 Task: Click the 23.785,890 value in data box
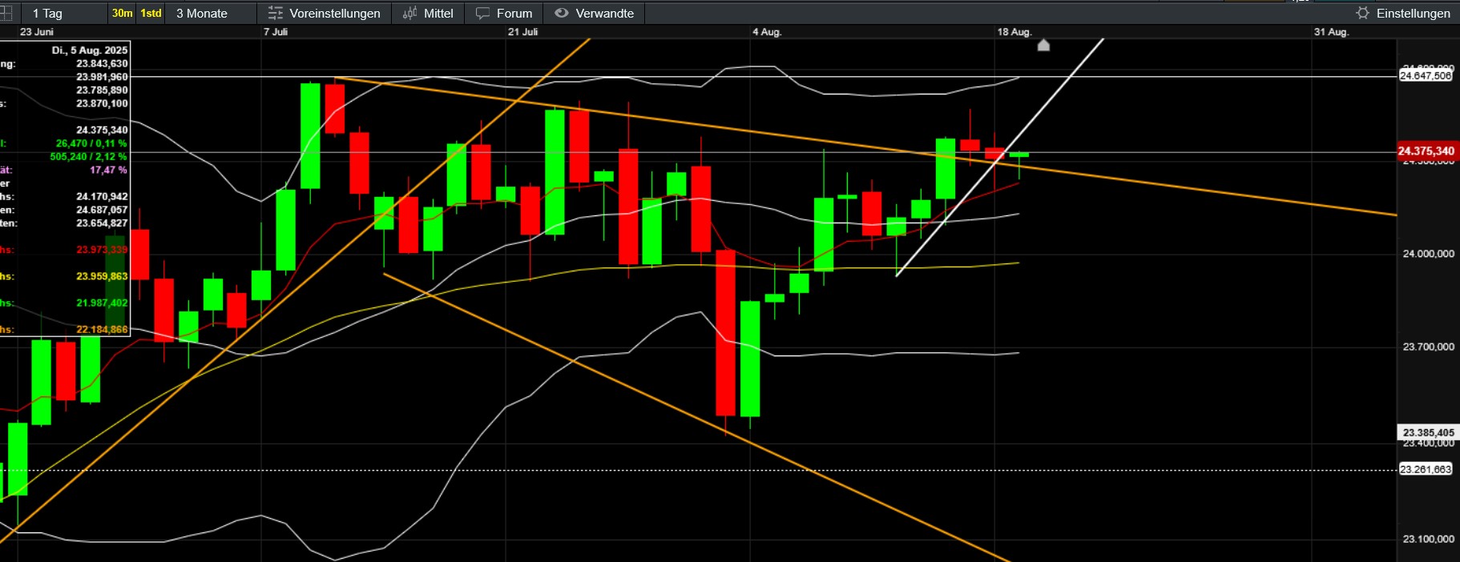pyautogui.click(x=102, y=90)
